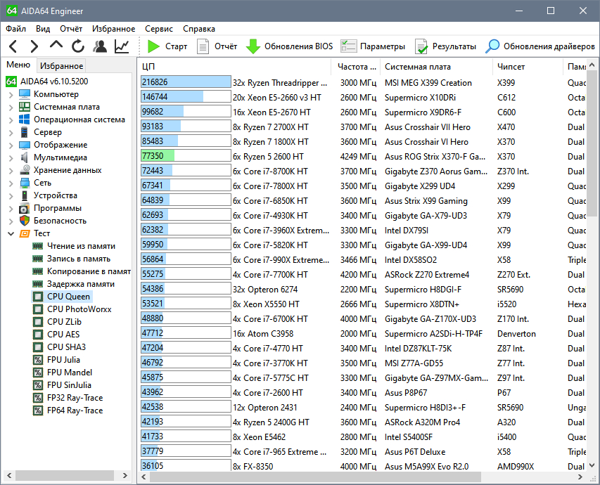Expand the Сервер tree node
600x485 pixels.
click(11, 132)
